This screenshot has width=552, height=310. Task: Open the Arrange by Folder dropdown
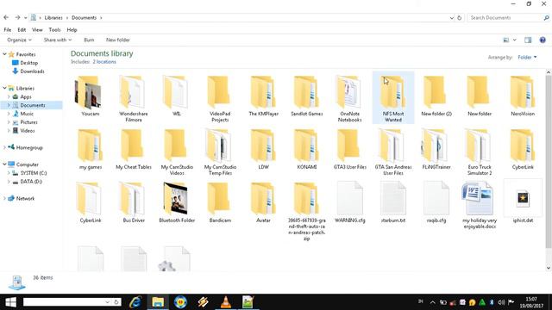pyautogui.click(x=527, y=58)
